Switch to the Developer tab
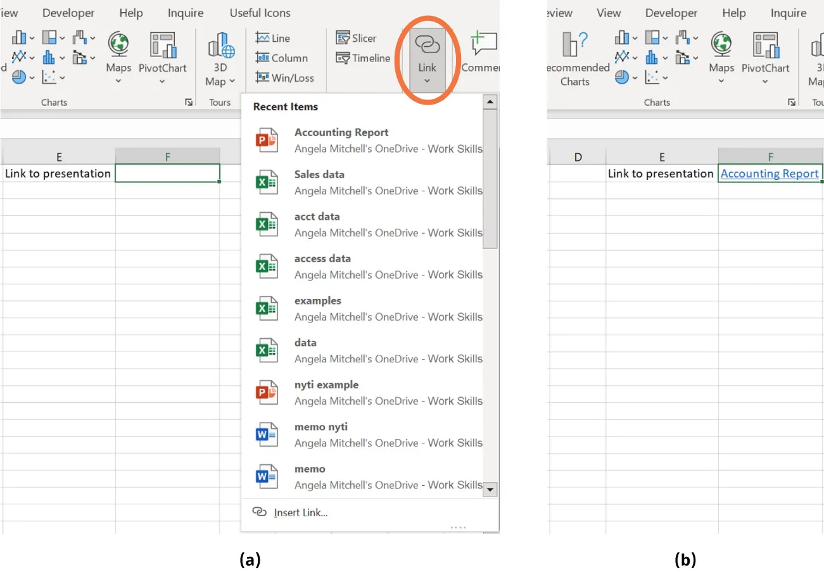Screen dimensions: 824x572 pos(68,13)
